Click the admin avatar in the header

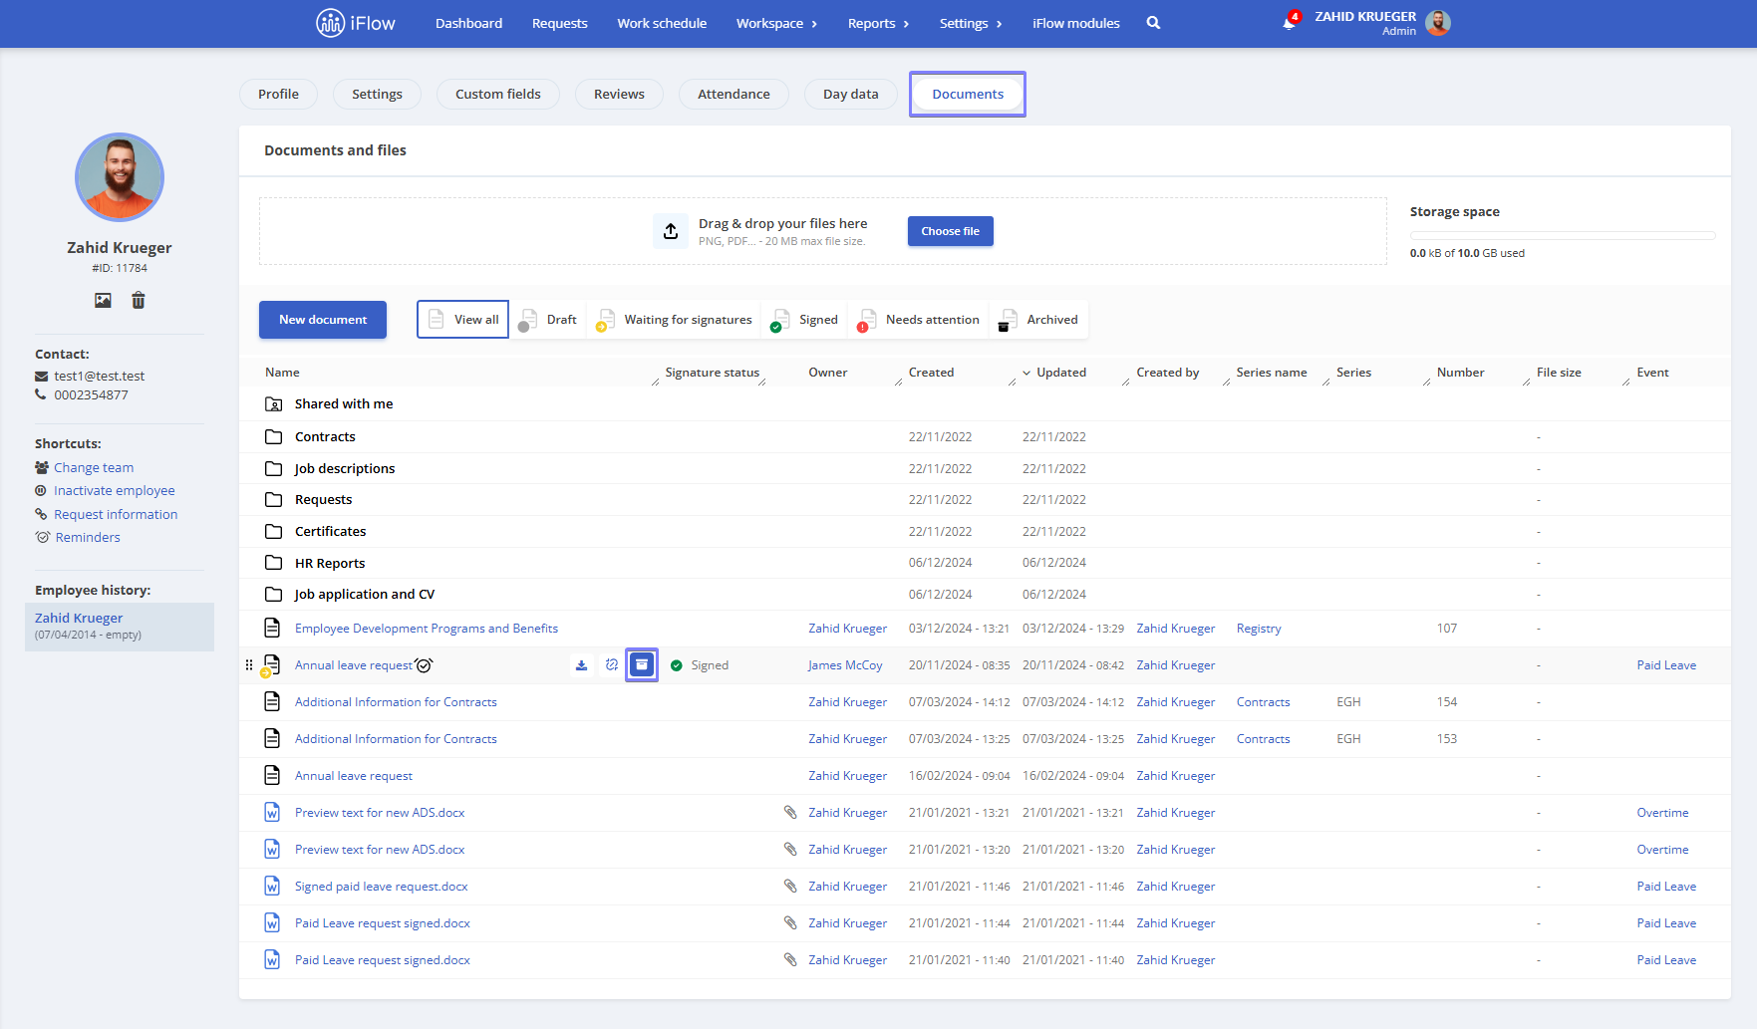click(x=1438, y=22)
